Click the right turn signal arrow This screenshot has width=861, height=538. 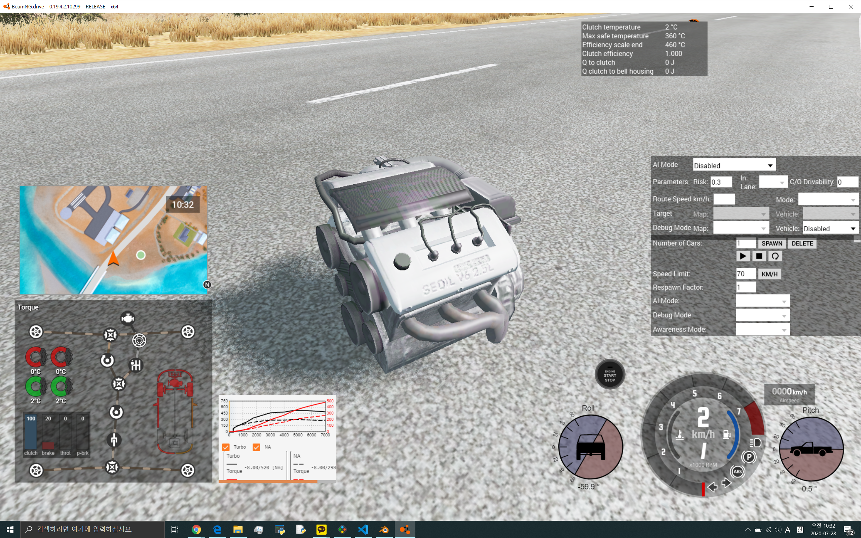click(x=726, y=483)
